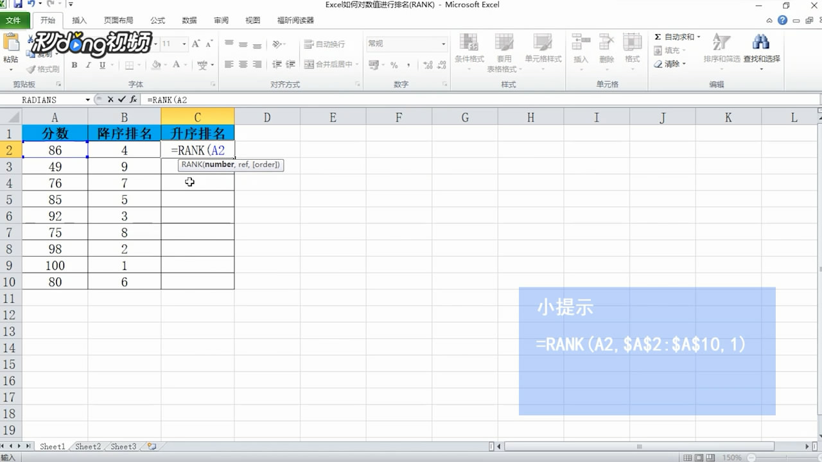Toggle underline formatting
This screenshot has width=822, height=462.
tap(101, 65)
